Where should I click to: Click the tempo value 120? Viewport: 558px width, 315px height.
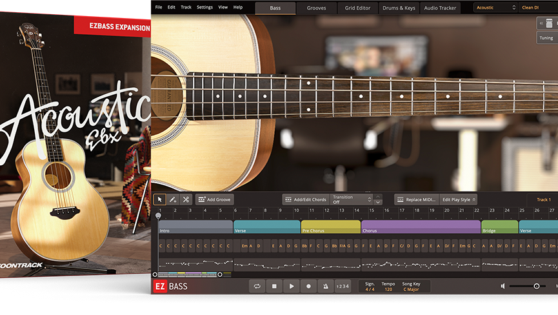[388, 289]
